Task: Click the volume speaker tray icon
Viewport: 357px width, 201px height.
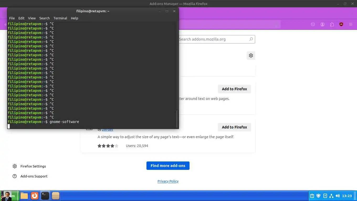Action: tap(338, 196)
